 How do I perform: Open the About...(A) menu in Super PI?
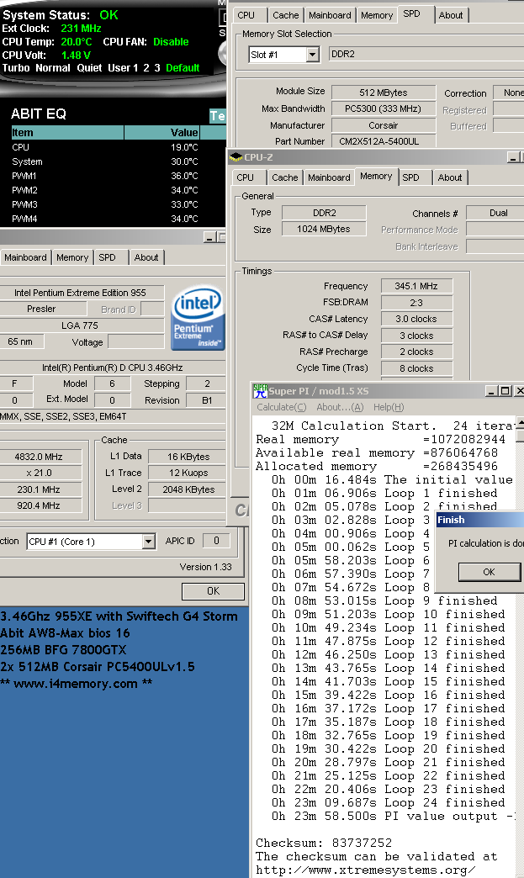coord(340,407)
